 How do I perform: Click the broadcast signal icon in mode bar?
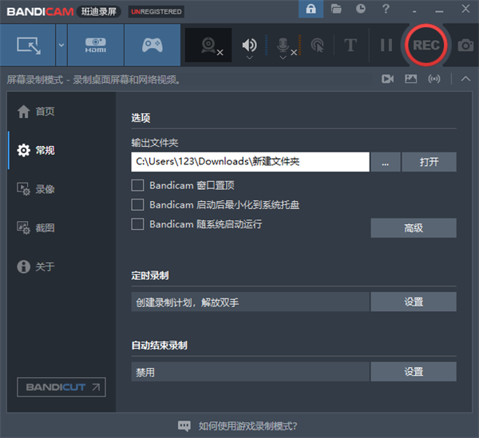pos(434,79)
